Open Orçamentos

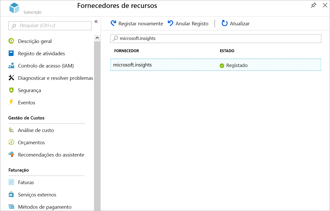point(31,142)
